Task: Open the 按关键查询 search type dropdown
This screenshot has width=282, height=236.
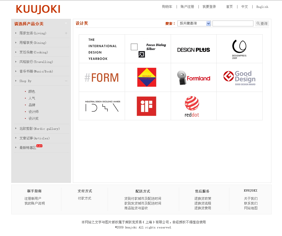Action: (194, 23)
